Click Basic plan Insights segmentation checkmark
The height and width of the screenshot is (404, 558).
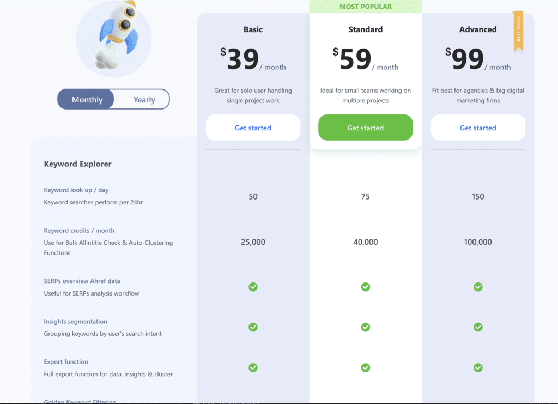pos(253,327)
